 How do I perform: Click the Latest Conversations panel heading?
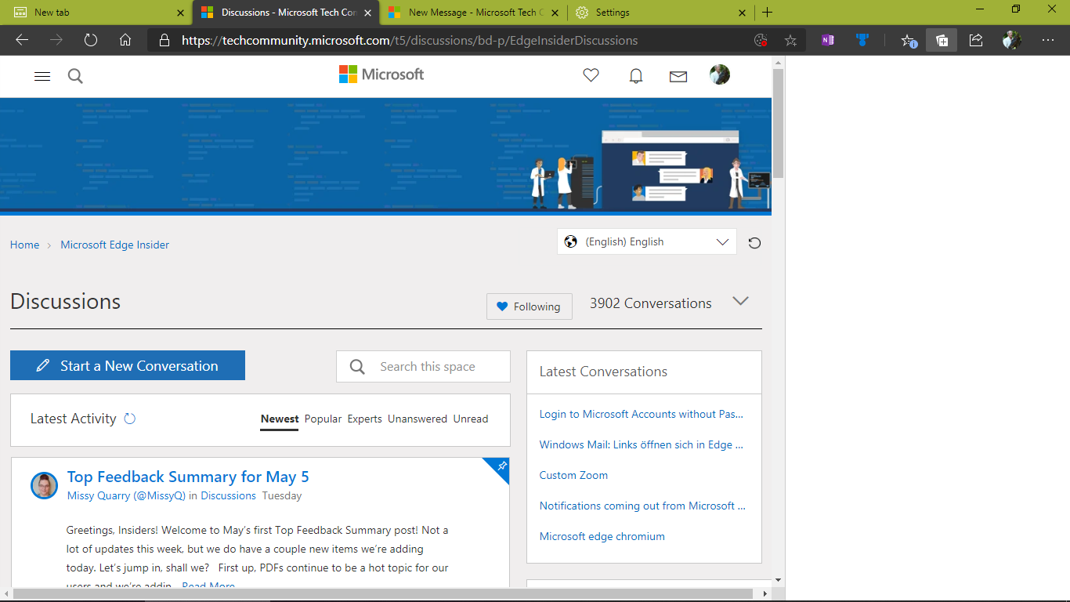pos(603,372)
